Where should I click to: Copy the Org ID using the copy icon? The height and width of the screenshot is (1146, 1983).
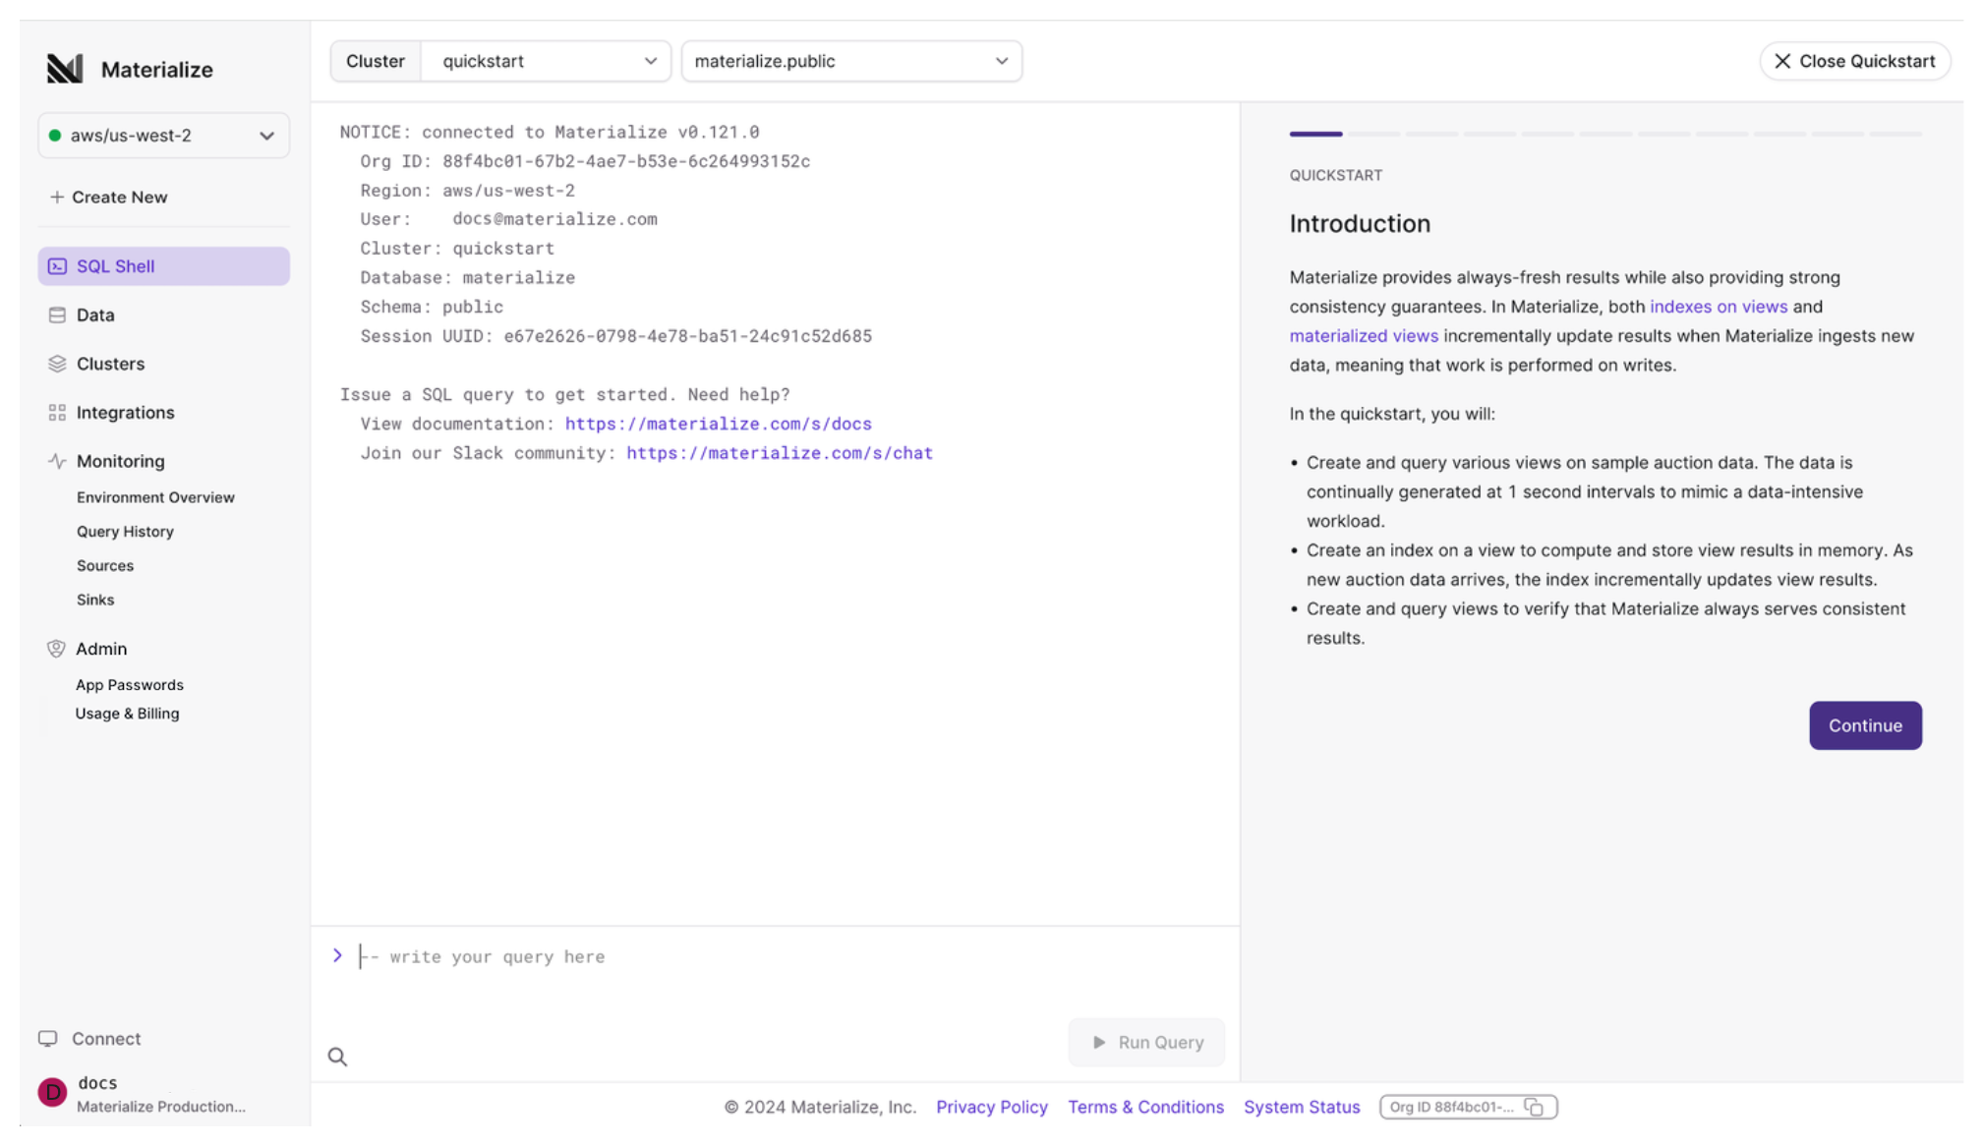[1534, 1106]
